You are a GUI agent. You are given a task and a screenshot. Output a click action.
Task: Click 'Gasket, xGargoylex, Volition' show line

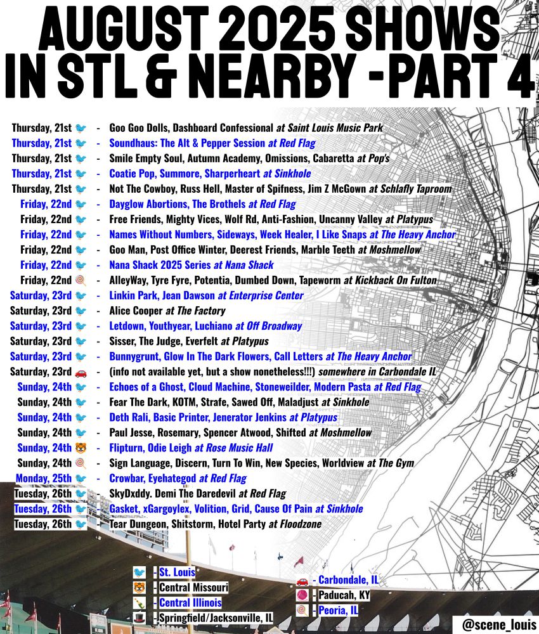[236, 508]
